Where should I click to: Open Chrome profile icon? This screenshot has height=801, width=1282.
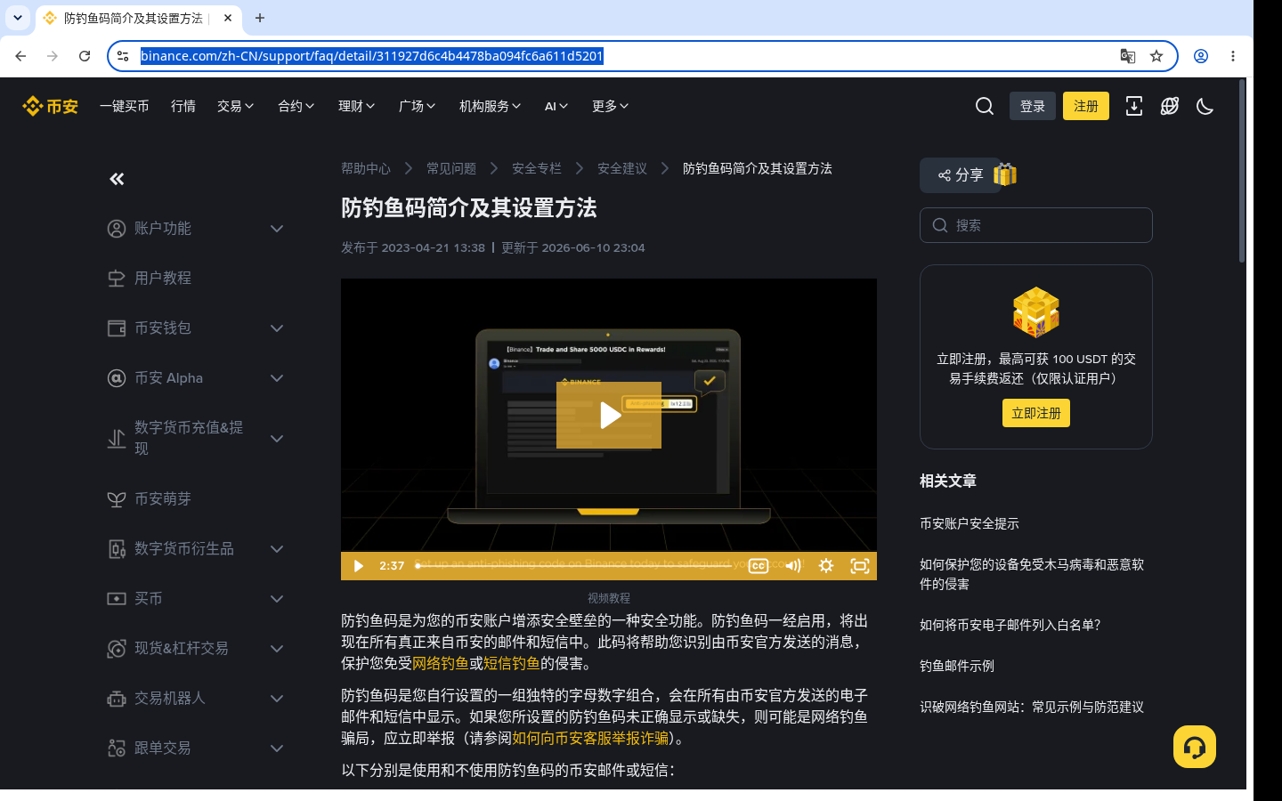(x=1201, y=56)
